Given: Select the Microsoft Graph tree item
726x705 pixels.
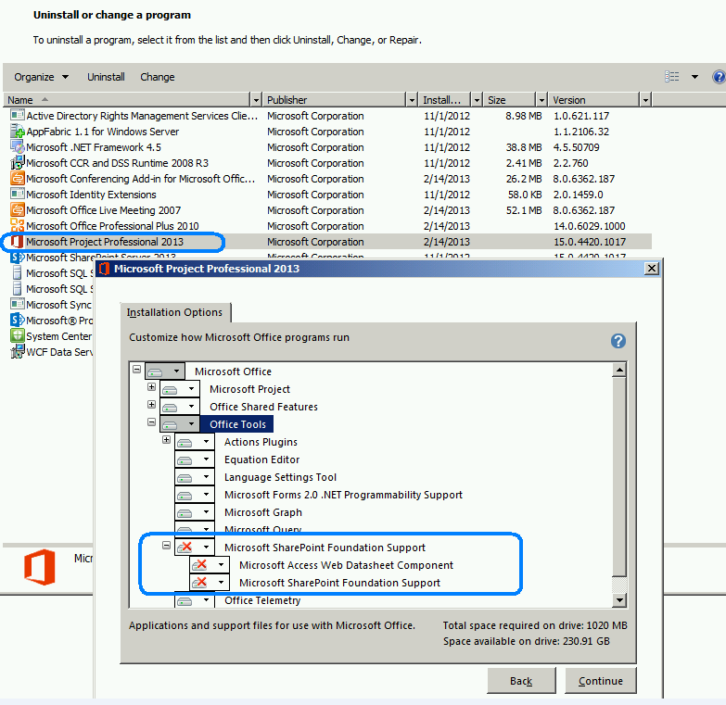Looking at the screenshot, I should click(263, 512).
